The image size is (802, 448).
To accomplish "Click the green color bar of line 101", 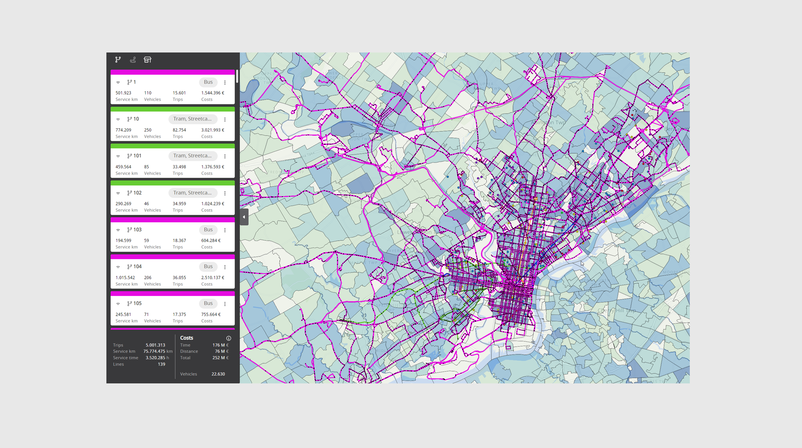I will [x=173, y=146].
